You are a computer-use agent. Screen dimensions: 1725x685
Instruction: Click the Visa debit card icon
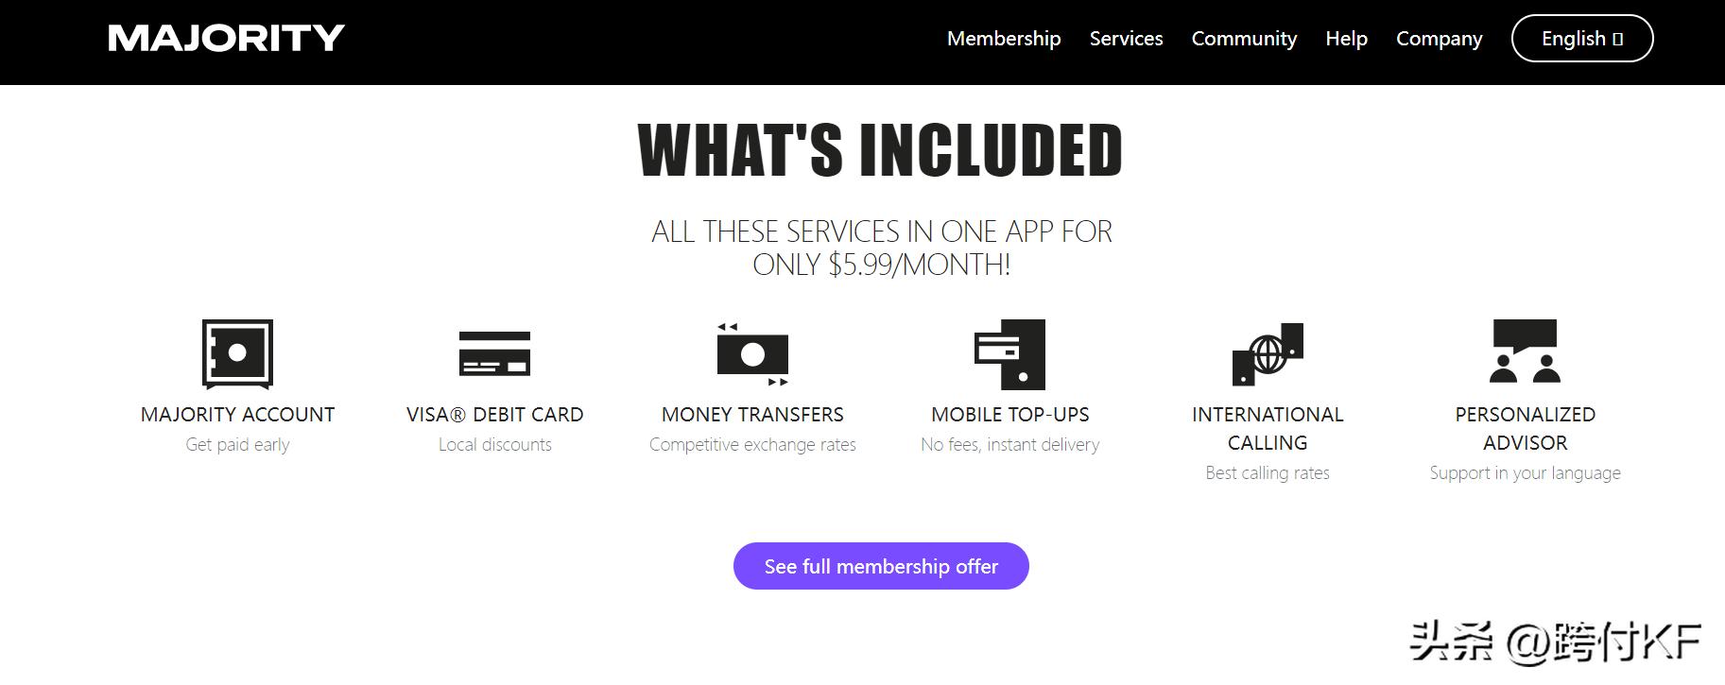tap(494, 354)
